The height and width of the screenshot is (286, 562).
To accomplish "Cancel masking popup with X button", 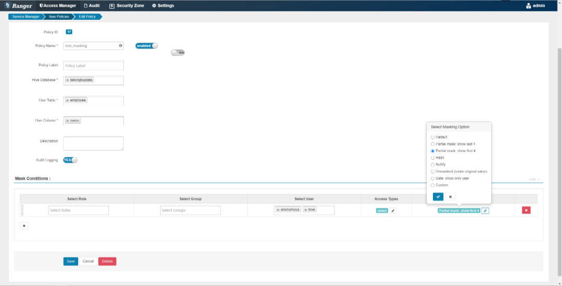I will click(x=450, y=196).
